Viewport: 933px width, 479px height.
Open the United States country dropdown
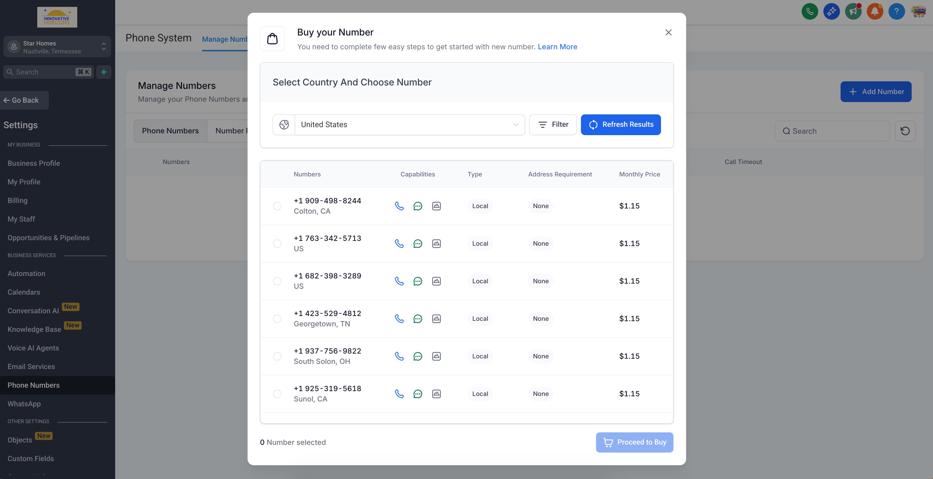[x=409, y=124]
